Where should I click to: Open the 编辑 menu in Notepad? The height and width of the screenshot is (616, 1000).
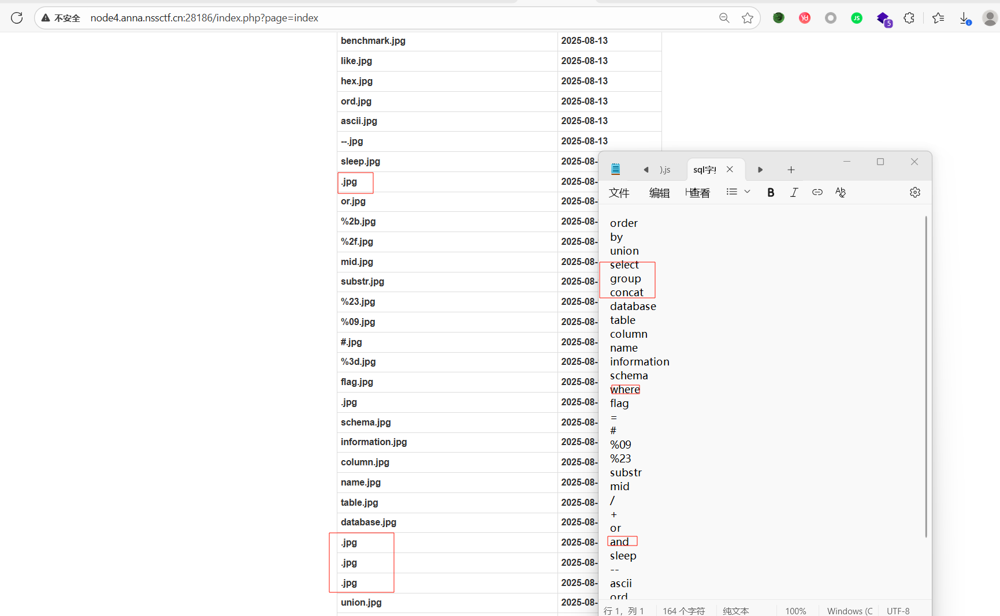659,193
